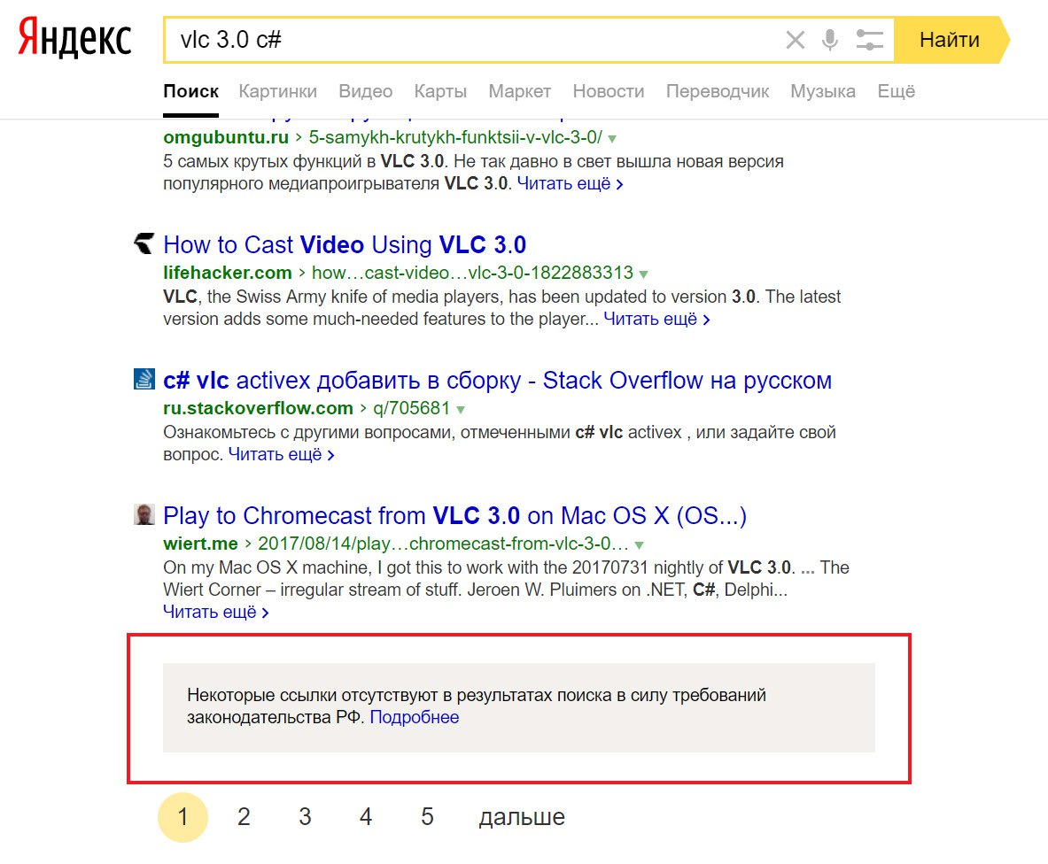This screenshot has height=864, width=1048.
Task: Open How to Cast Video Using VLC 3.0
Action: (x=345, y=245)
